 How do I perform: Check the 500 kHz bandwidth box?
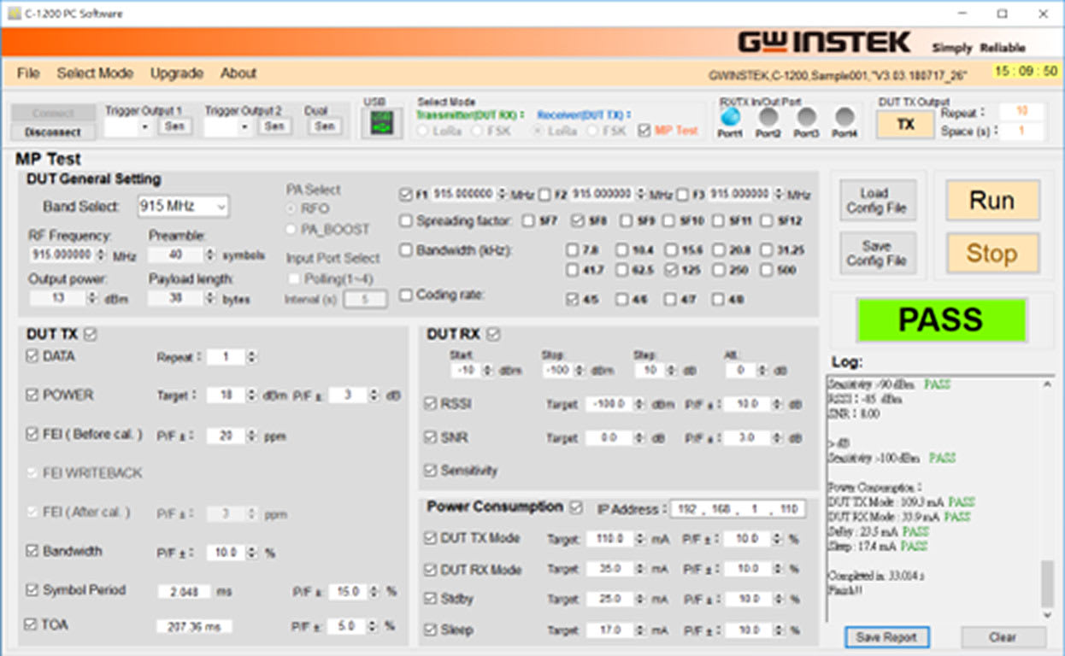(x=766, y=270)
